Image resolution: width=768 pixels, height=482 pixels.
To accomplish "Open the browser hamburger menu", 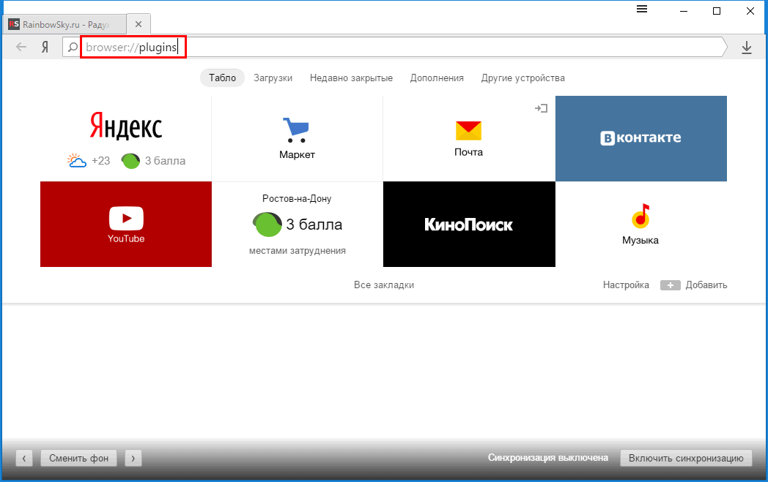I will [642, 10].
